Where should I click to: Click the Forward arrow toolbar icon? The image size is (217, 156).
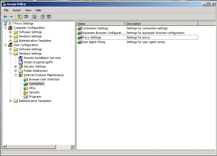click(x=11, y=17)
